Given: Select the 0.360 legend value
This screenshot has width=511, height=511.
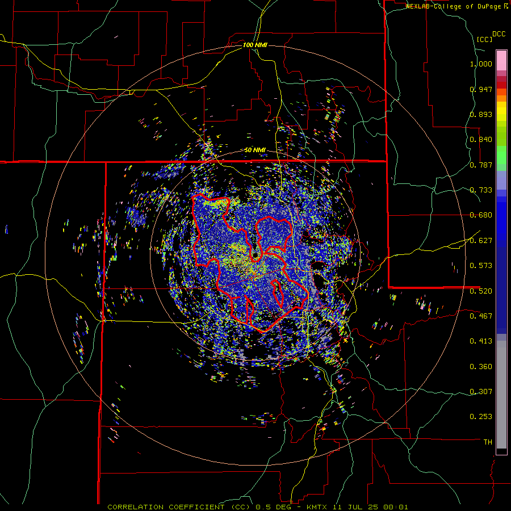Looking at the screenshot, I should coord(481,367).
